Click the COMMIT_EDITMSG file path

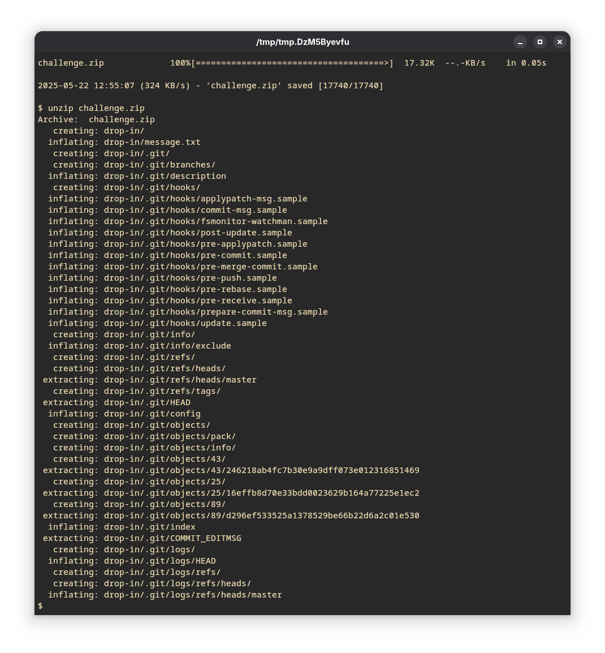pyautogui.click(x=172, y=538)
